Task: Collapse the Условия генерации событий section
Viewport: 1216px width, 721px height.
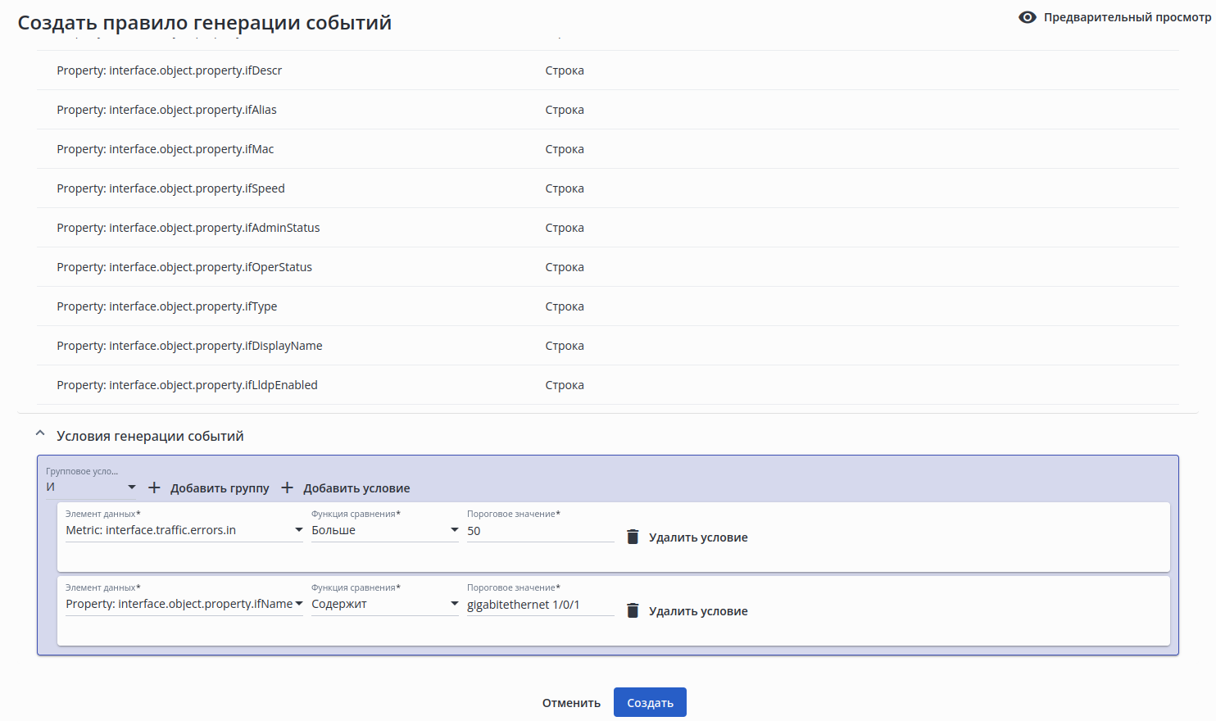Action: pos(40,435)
